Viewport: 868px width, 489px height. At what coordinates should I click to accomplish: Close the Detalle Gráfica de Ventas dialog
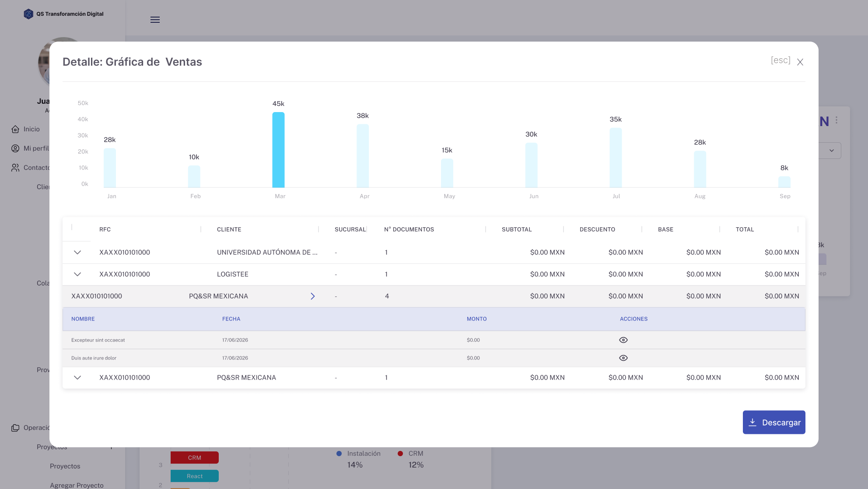(x=800, y=62)
